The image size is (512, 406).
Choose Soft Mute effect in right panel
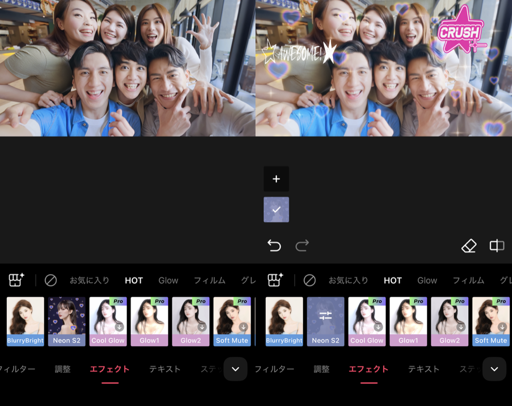(491, 321)
